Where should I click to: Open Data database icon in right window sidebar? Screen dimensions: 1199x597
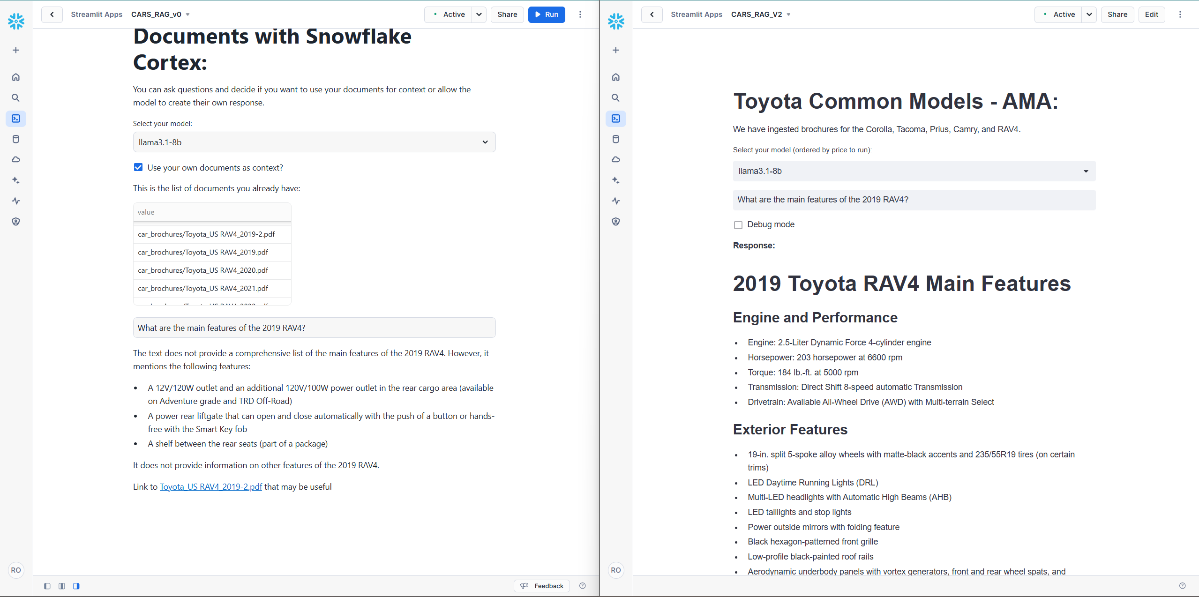[616, 139]
